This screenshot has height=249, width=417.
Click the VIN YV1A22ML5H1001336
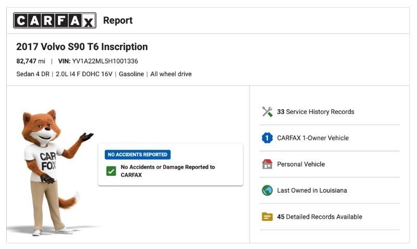[x=98, y=61]
